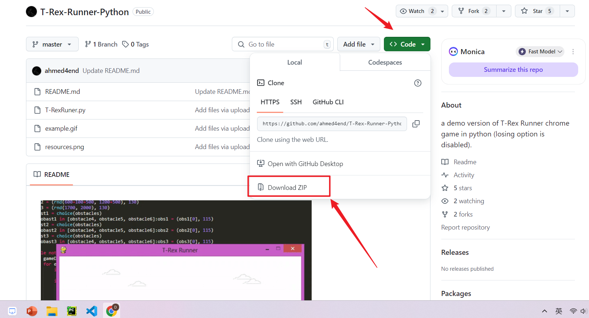Image resolution: width=589 pixels, height=318 pixels.
Task: Click Download ZIP
Action: (x=287, y=187)
